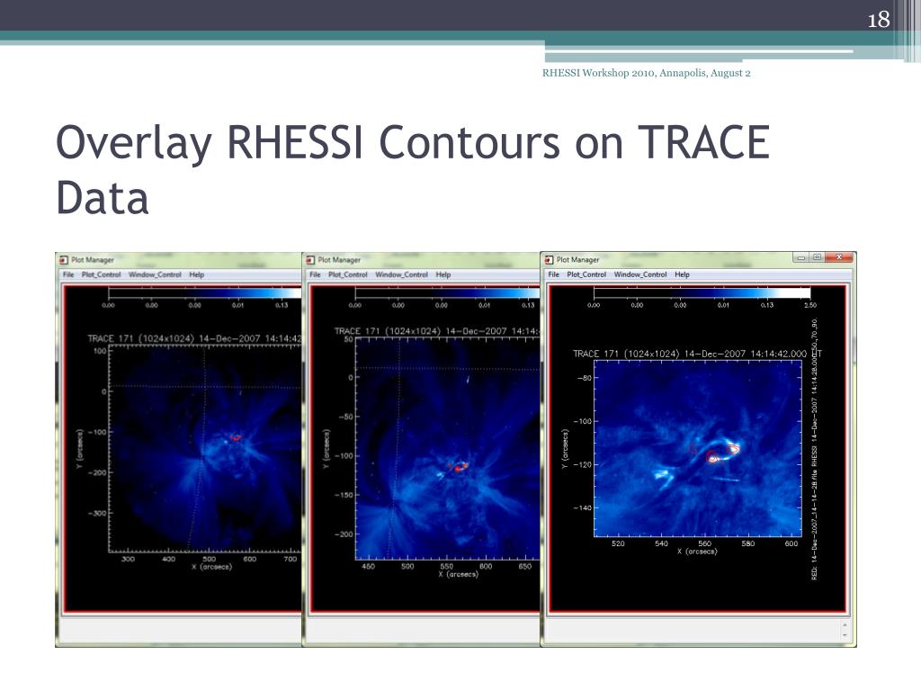The height and width of the screenshot is (691, 921).
Task: Click 'X (arcsecs)' axis label in left plot
Action: tap(211, 567)
